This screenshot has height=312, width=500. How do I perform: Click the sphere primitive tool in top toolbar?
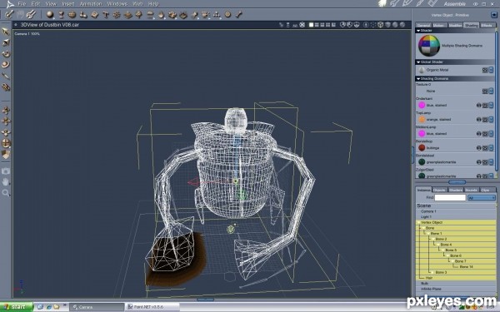pyautogui.click(x=50, y=14)
